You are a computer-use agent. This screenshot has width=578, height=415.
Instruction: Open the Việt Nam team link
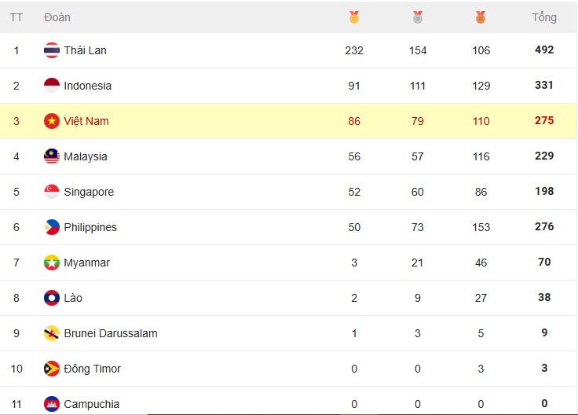click(86, 121)
